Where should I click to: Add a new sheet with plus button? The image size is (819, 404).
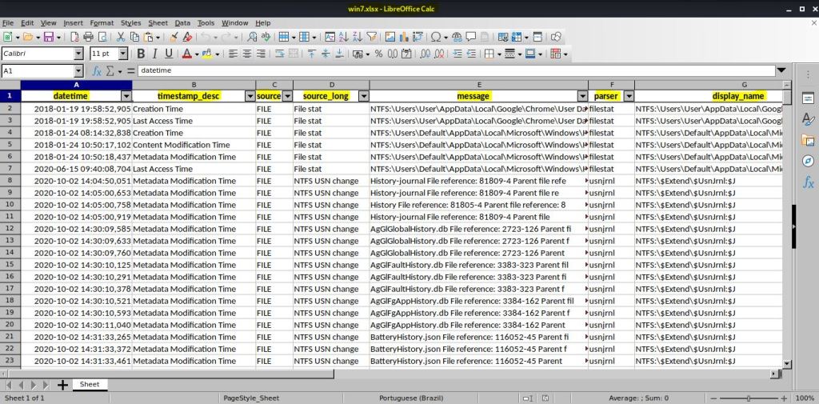[62, 385]
